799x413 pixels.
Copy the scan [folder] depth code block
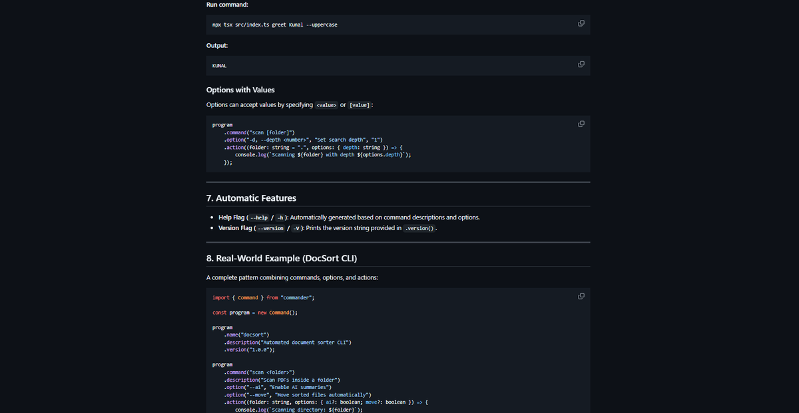pos(581,124)
